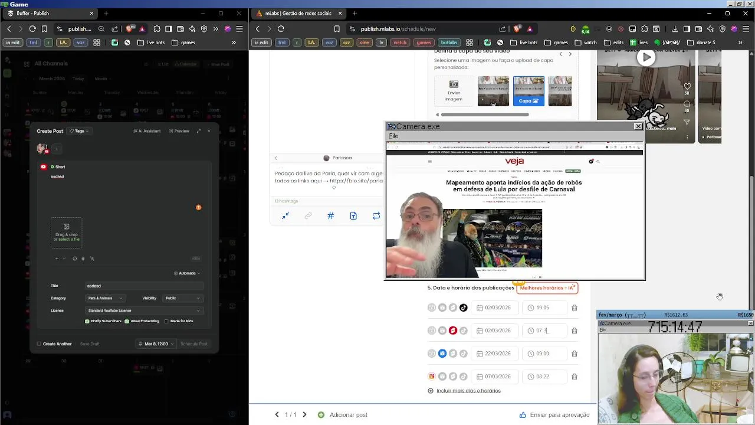This screenshot has width=755, height=425.
Task: Open the File menu in Camera.exe window
Action: (x=393, y=136)
